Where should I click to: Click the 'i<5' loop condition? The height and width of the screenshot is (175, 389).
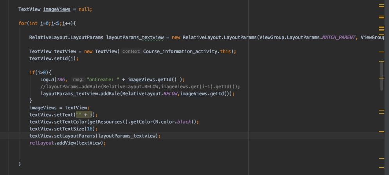tap(55, 23)
